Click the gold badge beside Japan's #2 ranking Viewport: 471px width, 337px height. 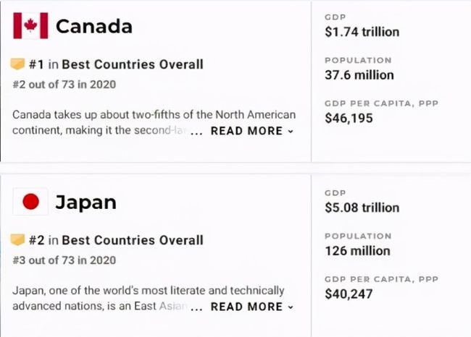tap(17, 239)
